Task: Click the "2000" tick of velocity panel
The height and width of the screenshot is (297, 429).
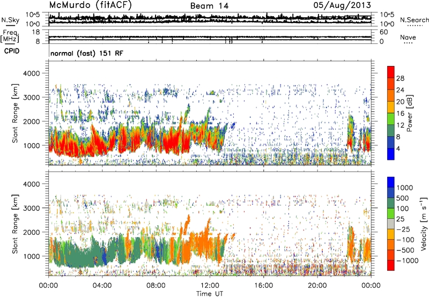Action: [x=32, y=232]
